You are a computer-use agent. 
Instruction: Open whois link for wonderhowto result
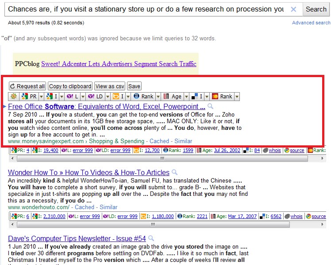tap(296, 216)
